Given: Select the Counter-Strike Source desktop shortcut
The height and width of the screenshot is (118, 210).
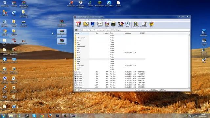Looking at the screenshot, I should click(80, 4).
